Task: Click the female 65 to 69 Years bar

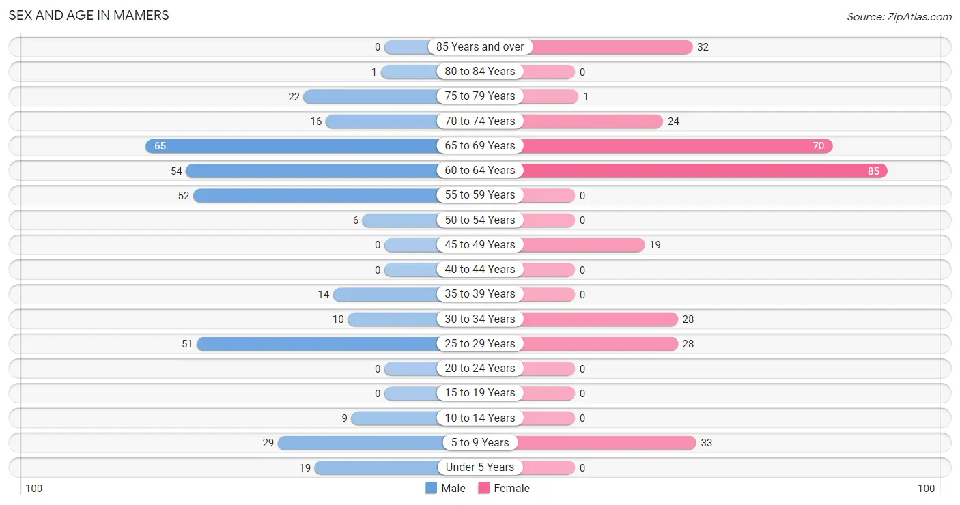Action: click(x=675, y=146)
